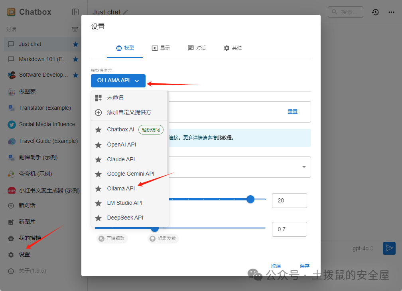
Task: Click the Translator (Example) icon
Action: (x=11, y=108)
